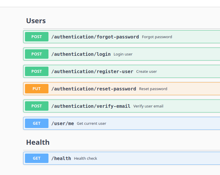
Task: Open the /authentication/login path
Action: 81,54
